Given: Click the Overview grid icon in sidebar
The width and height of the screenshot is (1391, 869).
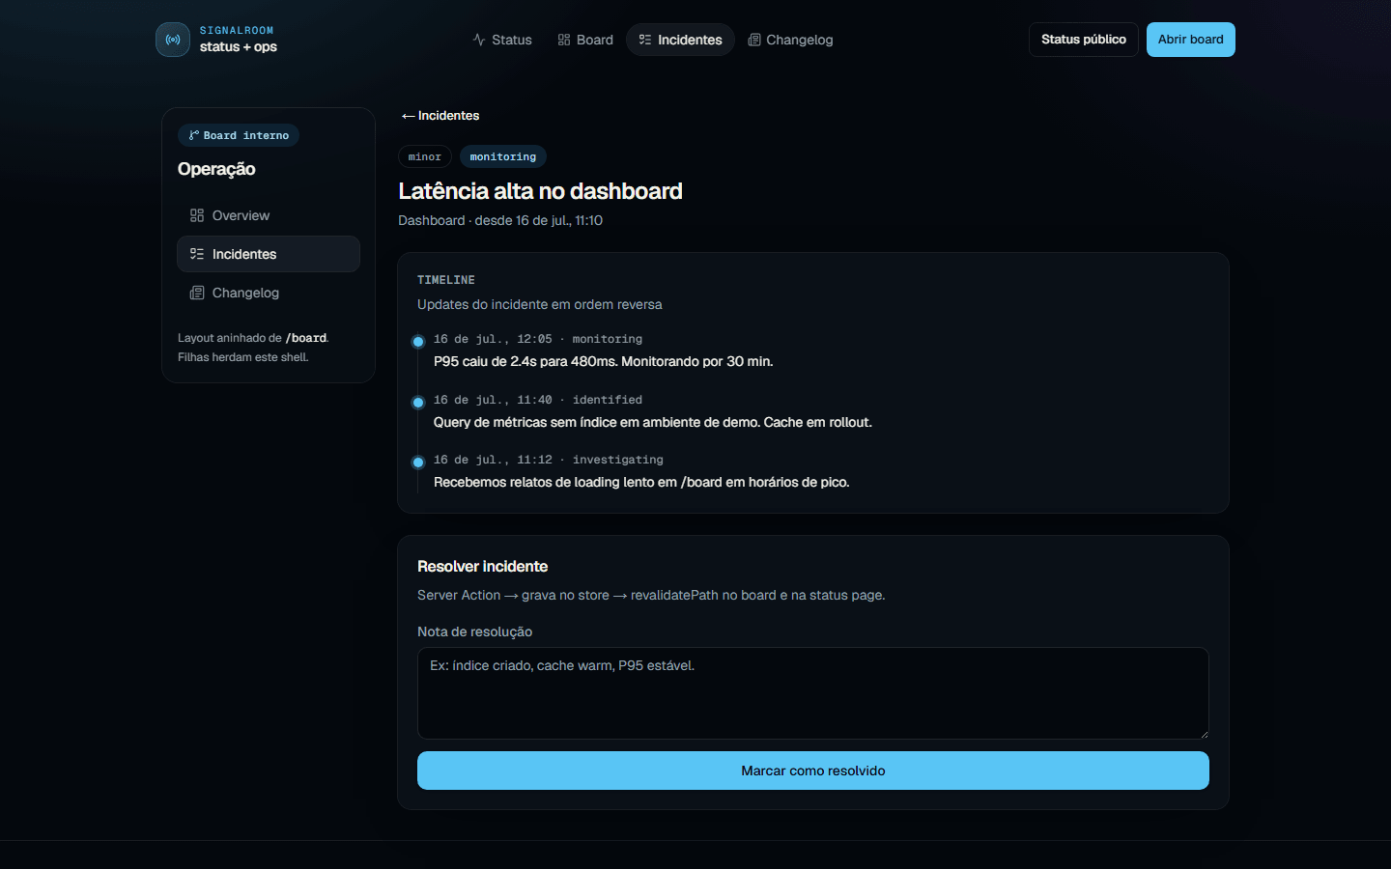Looking at the screenshot, I should (197, 215).
